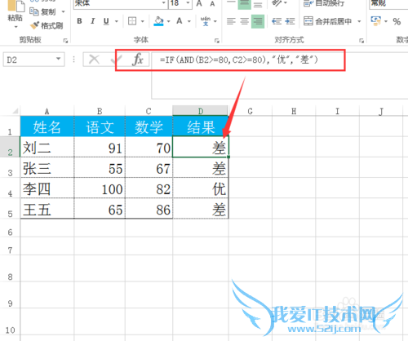
Task: Toggle middle vertical alignment
Action: pos(245,4)
